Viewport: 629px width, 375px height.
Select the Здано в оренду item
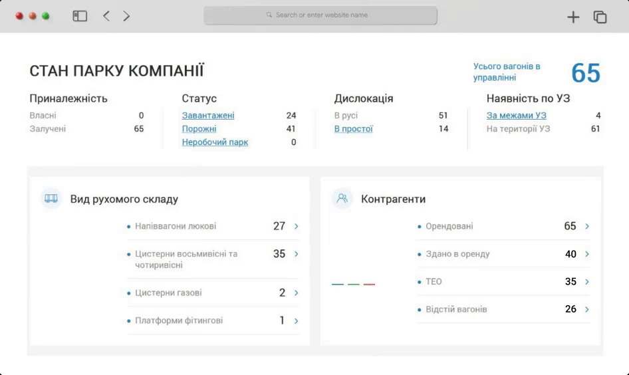(457, 254)
